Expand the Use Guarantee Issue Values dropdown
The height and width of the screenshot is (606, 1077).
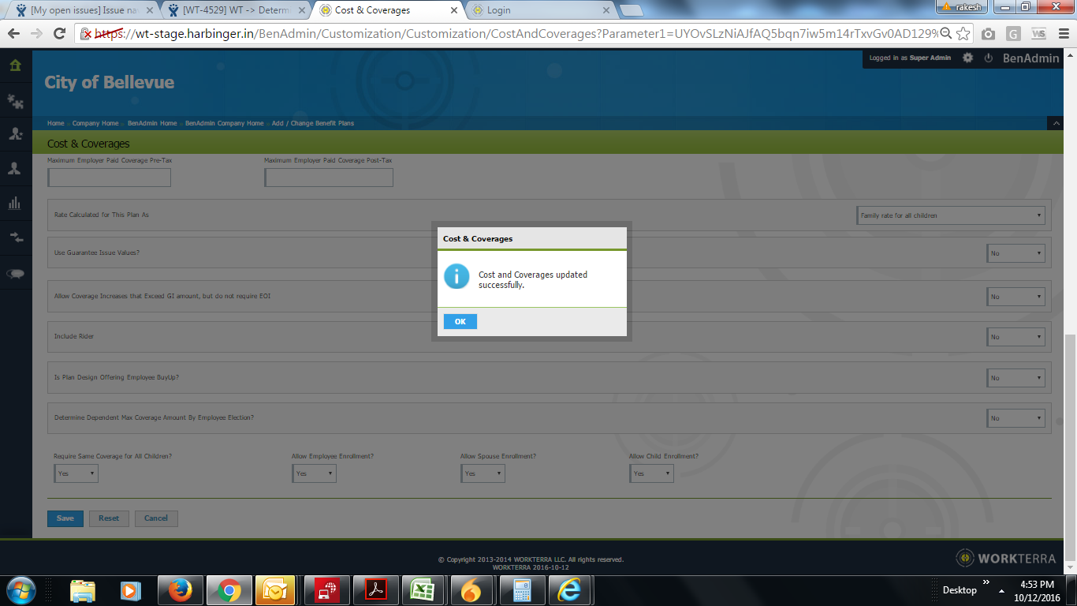(x=1016, y=253)
